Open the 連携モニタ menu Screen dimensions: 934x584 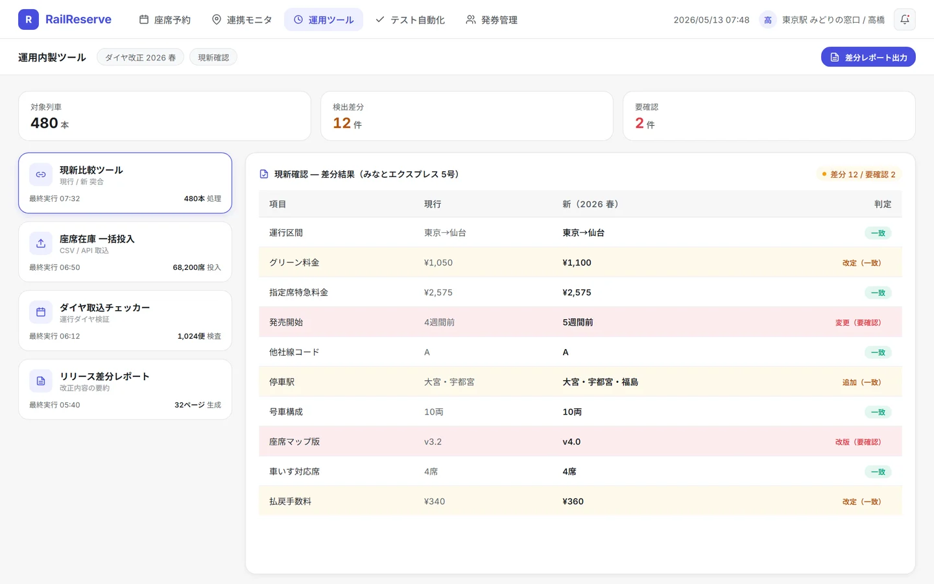coord(242,19)
